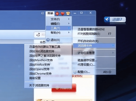Expand arrow next to 浏览器支持
The image size is (136, 101).
[113, 45]
